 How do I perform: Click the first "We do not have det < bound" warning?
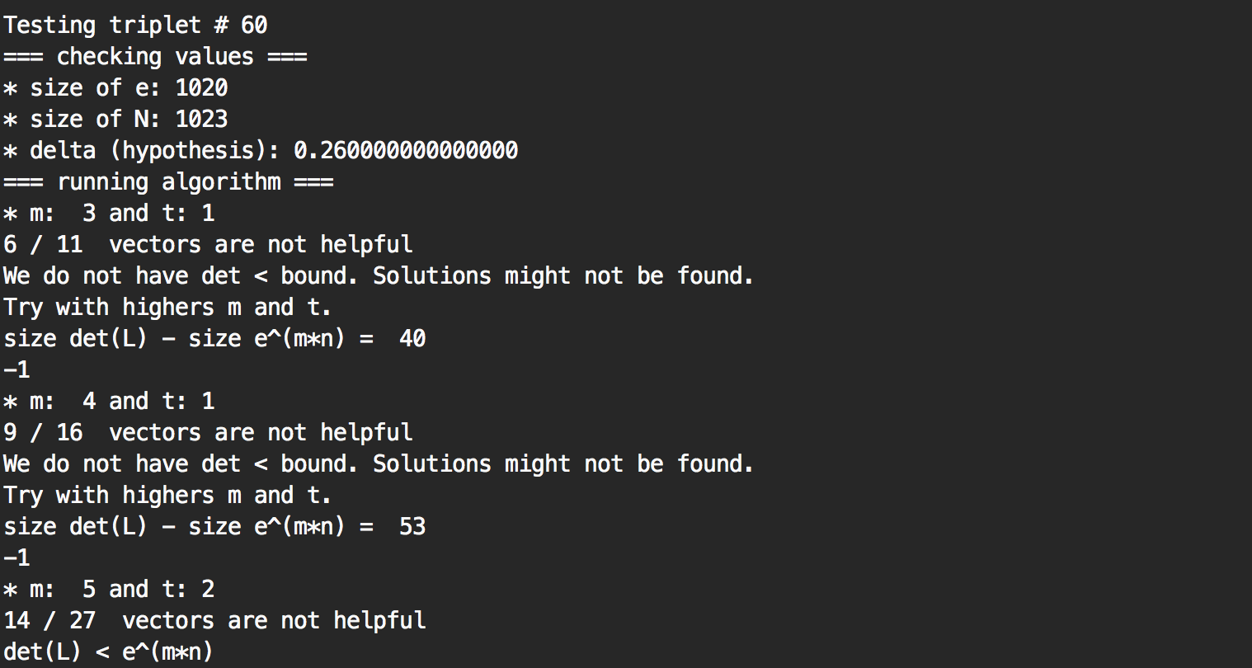[378, 275]
